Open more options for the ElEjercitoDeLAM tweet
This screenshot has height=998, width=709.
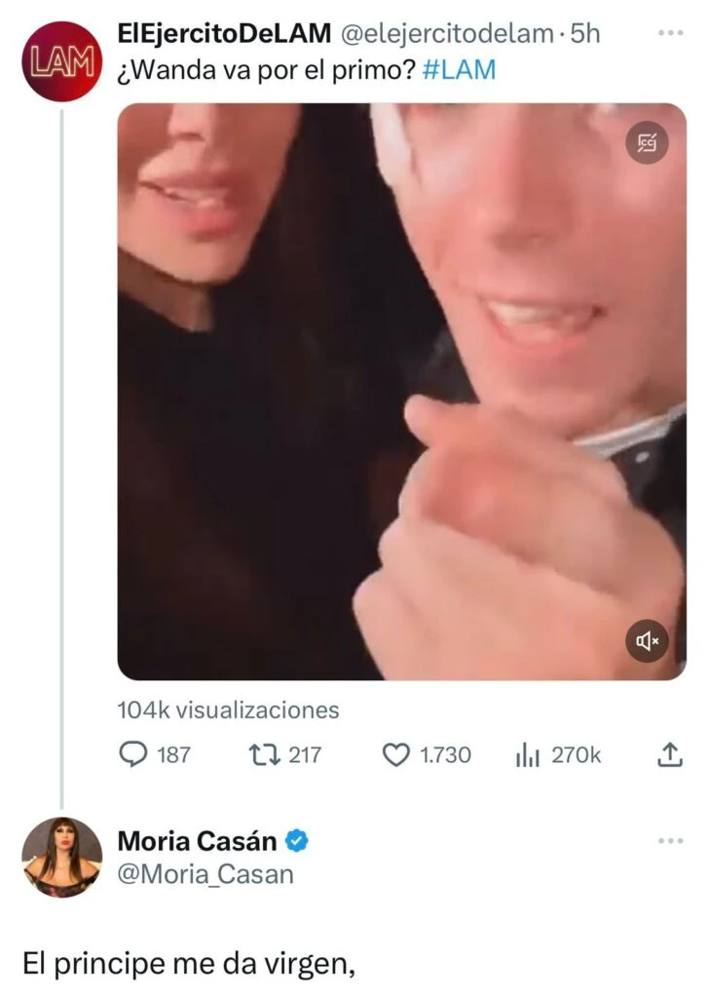pyautogui.click(x=671, y=32)
